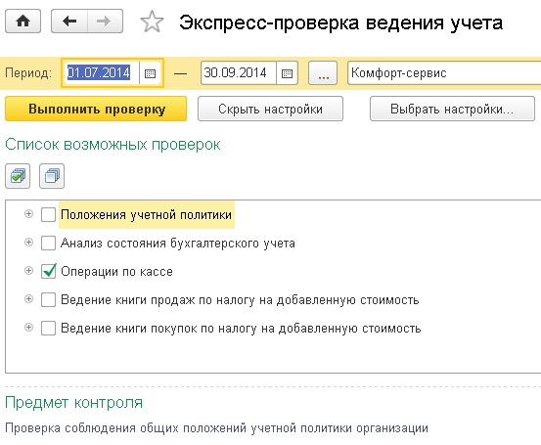This screenshot has width=541, height=445.
Task: Open calendar for the start date 01.07.2014
Action: pos(150,73)
